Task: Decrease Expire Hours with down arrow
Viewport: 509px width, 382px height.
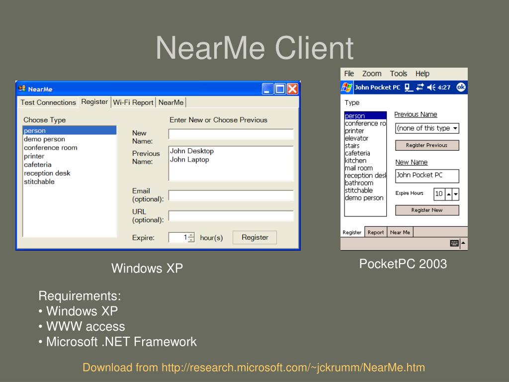Action: [x=456, y=194]
